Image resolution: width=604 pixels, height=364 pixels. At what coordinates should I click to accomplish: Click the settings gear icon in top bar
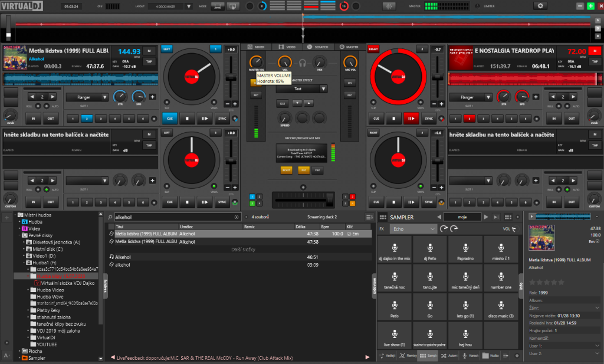pyautogui.click(x=540, y=6)
